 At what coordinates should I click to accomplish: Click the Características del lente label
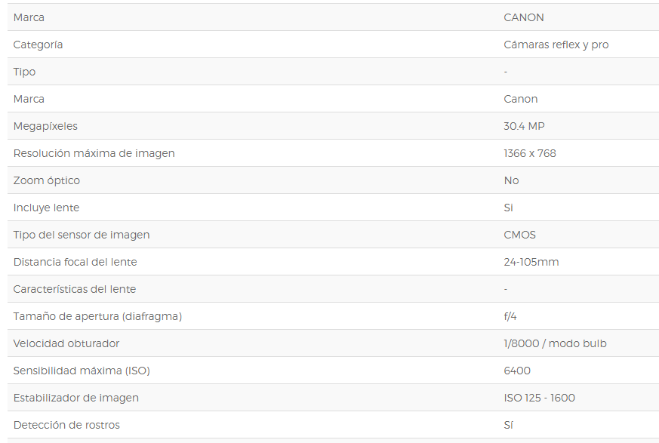tap(75, 289)
